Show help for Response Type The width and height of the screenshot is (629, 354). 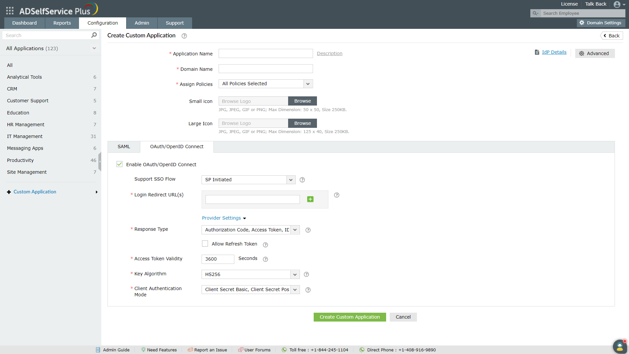click(308, 230)
